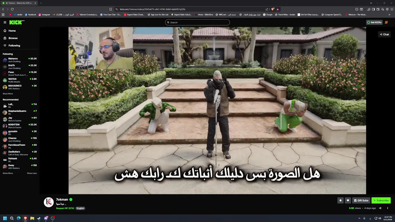Open fishtank recommended channel

[x=20, y=160]
